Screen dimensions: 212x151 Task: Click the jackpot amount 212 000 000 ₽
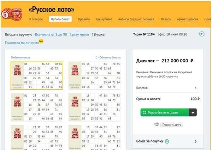pyautogui.click(x=177, y=61)
